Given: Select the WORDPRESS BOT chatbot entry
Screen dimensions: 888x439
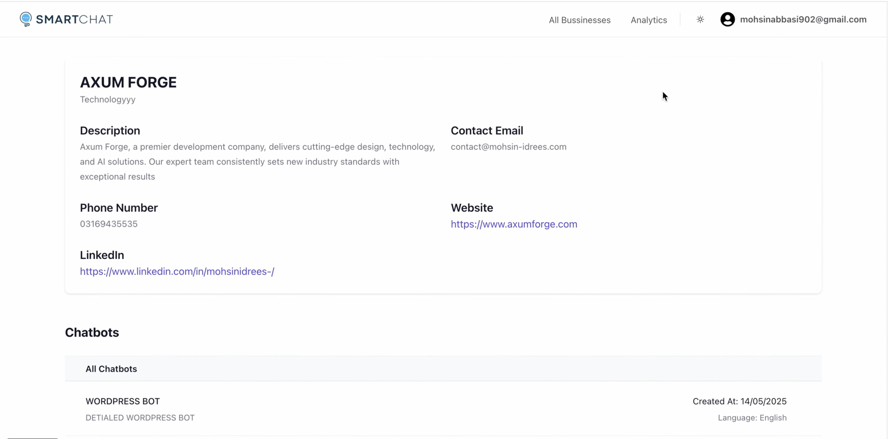Looking at the screenshot, I should point(122,401).
